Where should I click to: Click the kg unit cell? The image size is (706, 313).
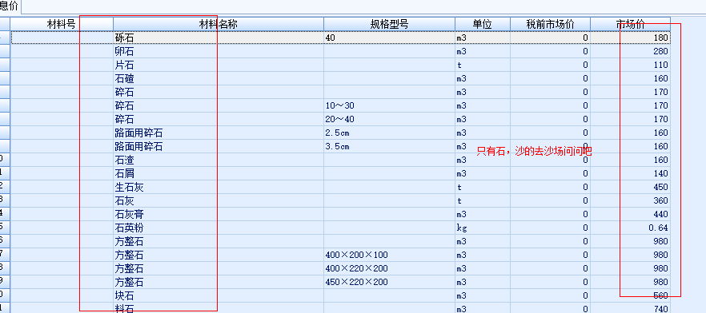pyautogui.click(x=482, y=228)
